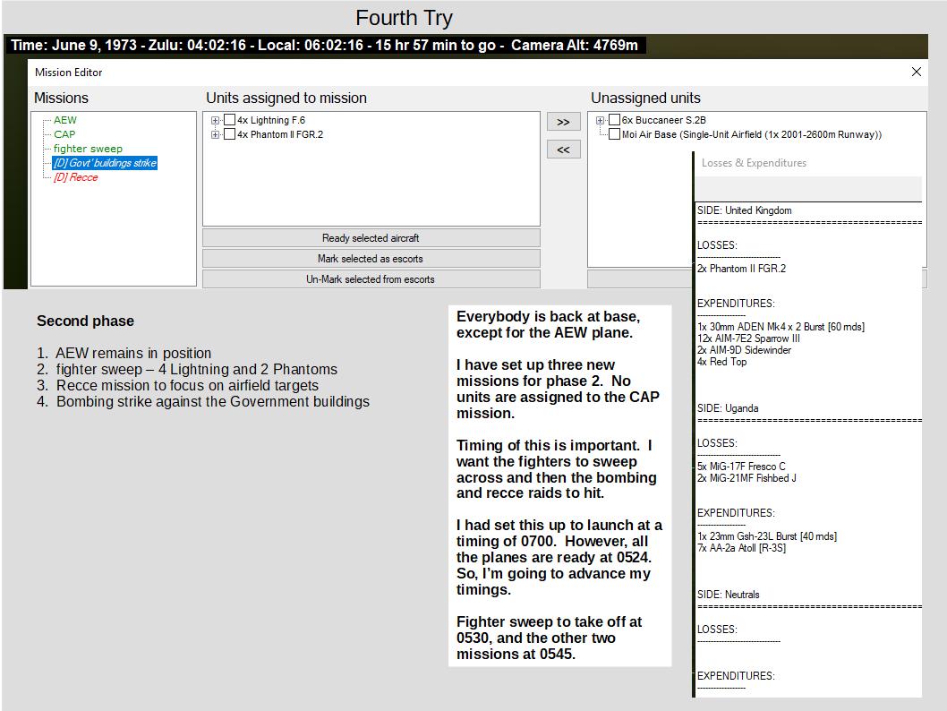Screen dimensions: 947x711
Task: Click the 5x MiG-17F Fresco C entry
Action: click(x=741, y=467)
